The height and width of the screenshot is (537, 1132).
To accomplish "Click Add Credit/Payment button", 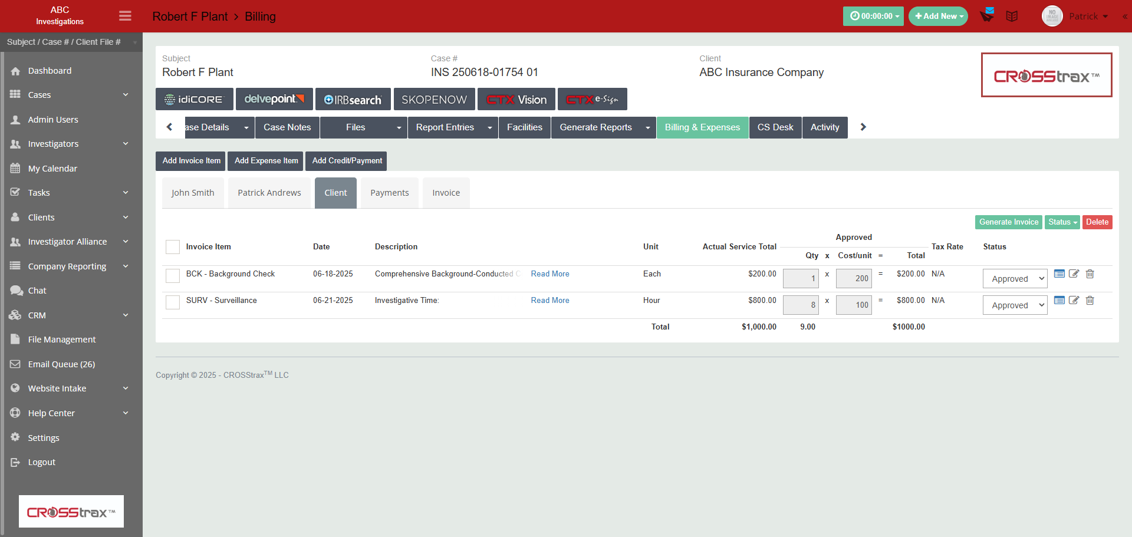I will coord(347,161).
